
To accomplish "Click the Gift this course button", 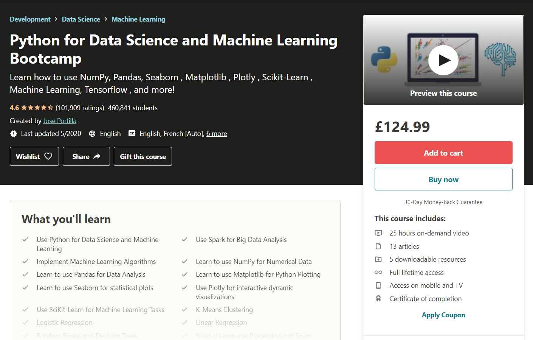I will 143,156.
